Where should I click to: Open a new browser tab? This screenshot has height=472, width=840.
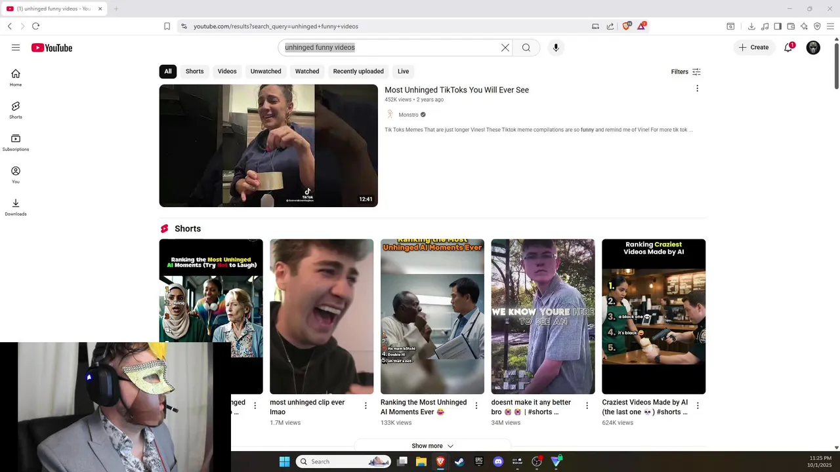[x=116, y=9]
